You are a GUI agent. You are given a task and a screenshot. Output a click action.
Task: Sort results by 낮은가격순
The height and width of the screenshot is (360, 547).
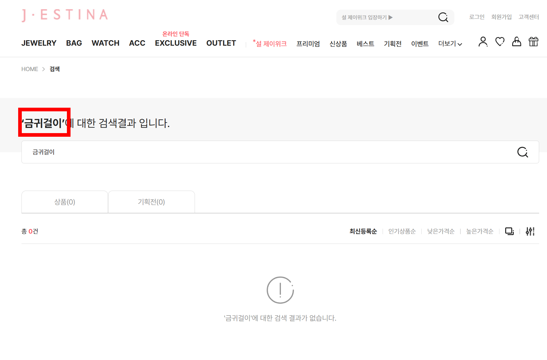[441, 231]
